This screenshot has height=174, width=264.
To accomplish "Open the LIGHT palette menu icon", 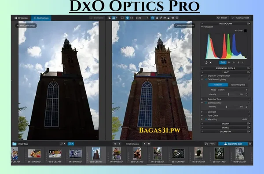I will pos(249,72).
